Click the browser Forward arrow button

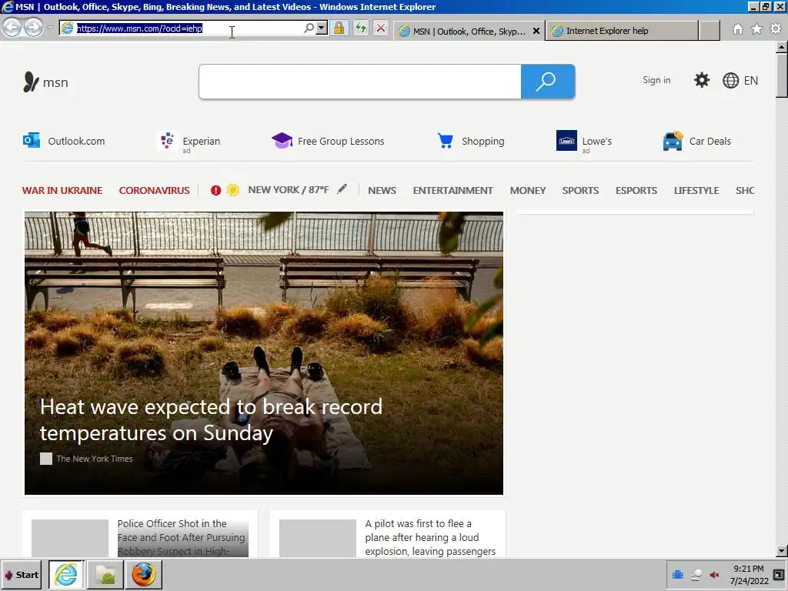[x=34, y=28]
